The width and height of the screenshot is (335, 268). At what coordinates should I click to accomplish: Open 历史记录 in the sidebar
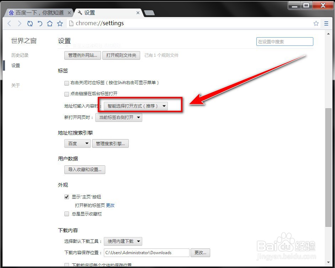point(20,55)
